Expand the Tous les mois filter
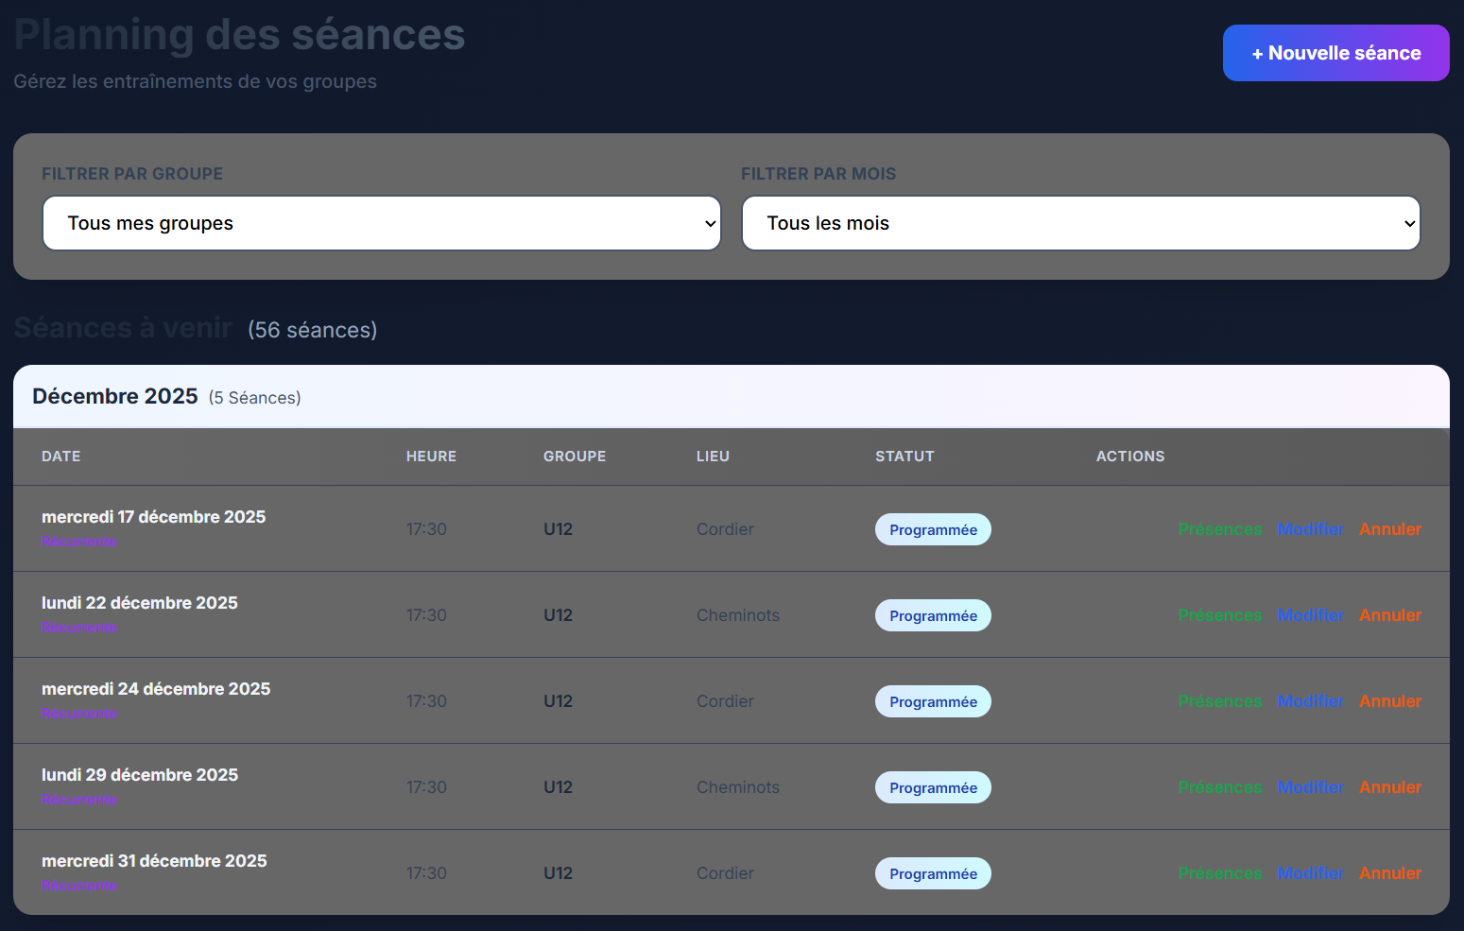 click(x=1080, y=223)
